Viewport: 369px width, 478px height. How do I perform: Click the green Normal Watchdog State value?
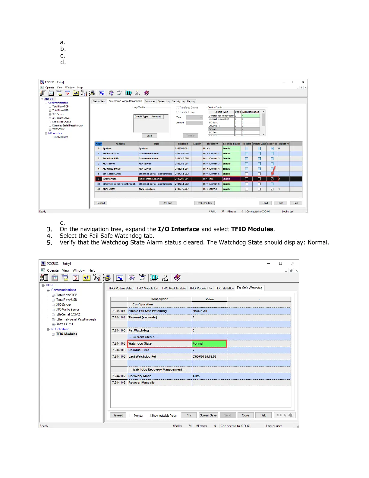(x=209, y=344)
